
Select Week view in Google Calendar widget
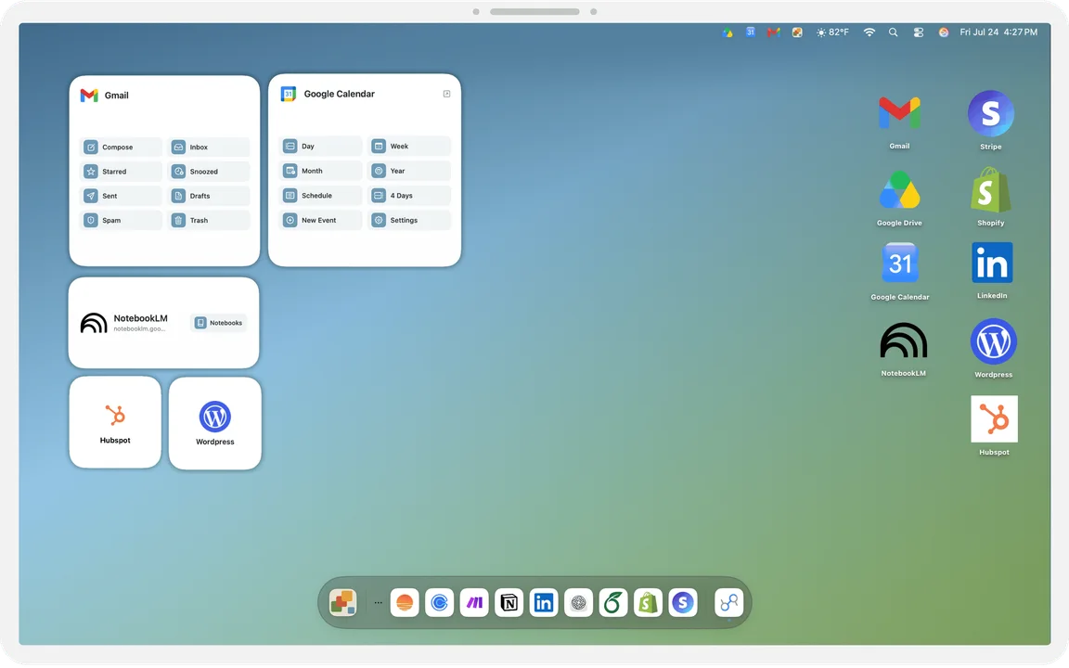click(x=409, y=147)
